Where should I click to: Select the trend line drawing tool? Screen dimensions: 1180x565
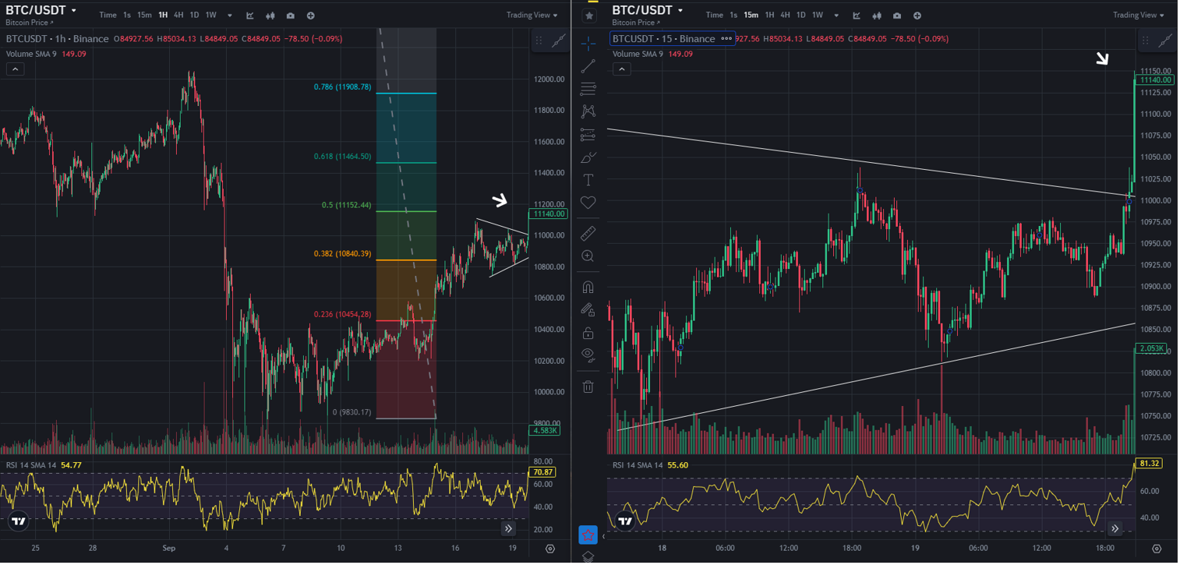588,66
